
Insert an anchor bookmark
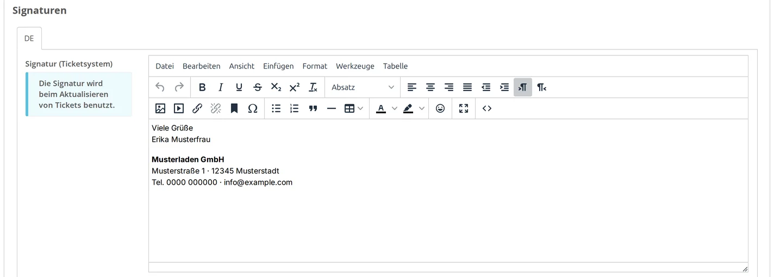coord(234,108)
